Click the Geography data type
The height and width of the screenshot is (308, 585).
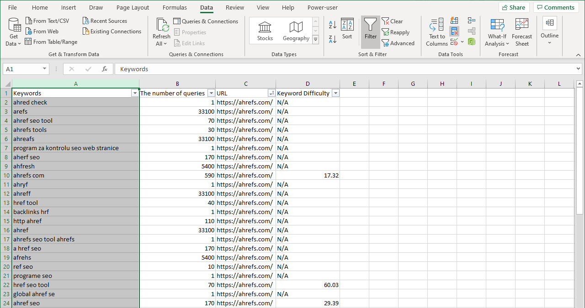coord(296,31)
